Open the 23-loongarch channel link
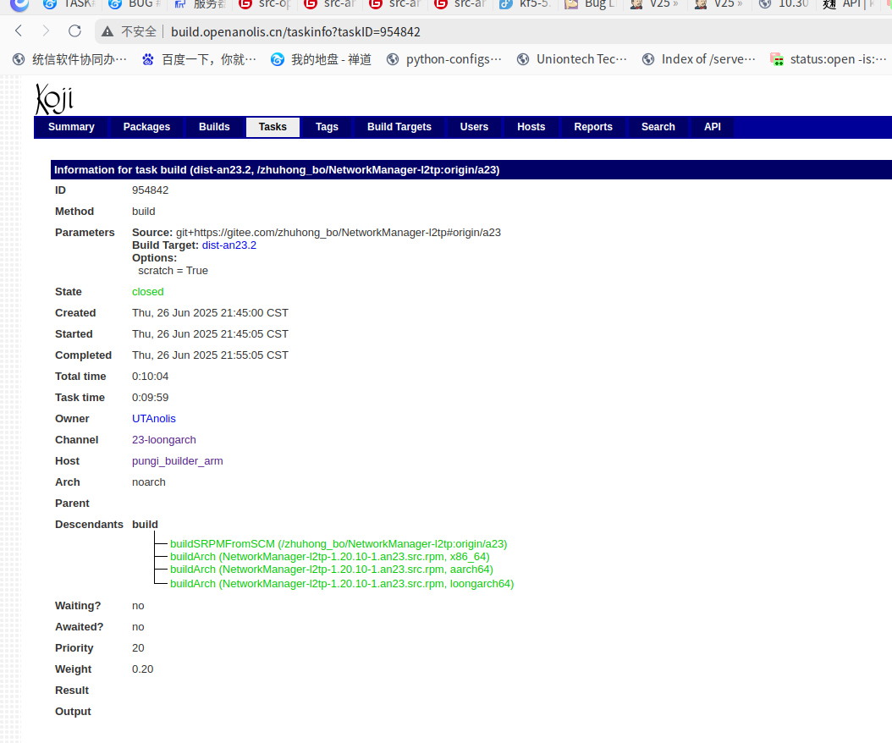The image size is (892, 743). coord(163,440)
